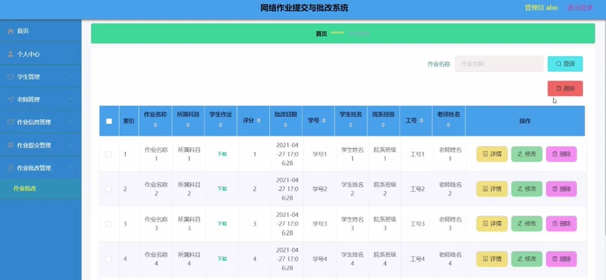Sort by 学号 column arrows

click(324, 120)
